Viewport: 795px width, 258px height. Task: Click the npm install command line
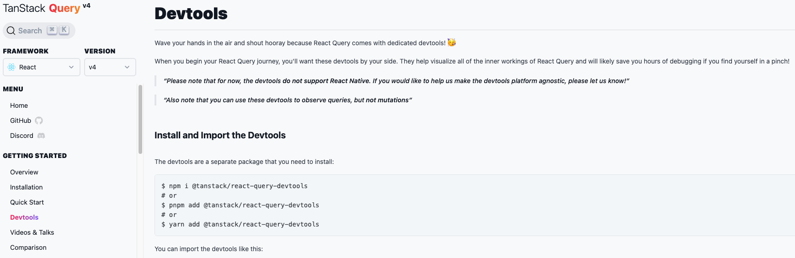tap(235, 186)
